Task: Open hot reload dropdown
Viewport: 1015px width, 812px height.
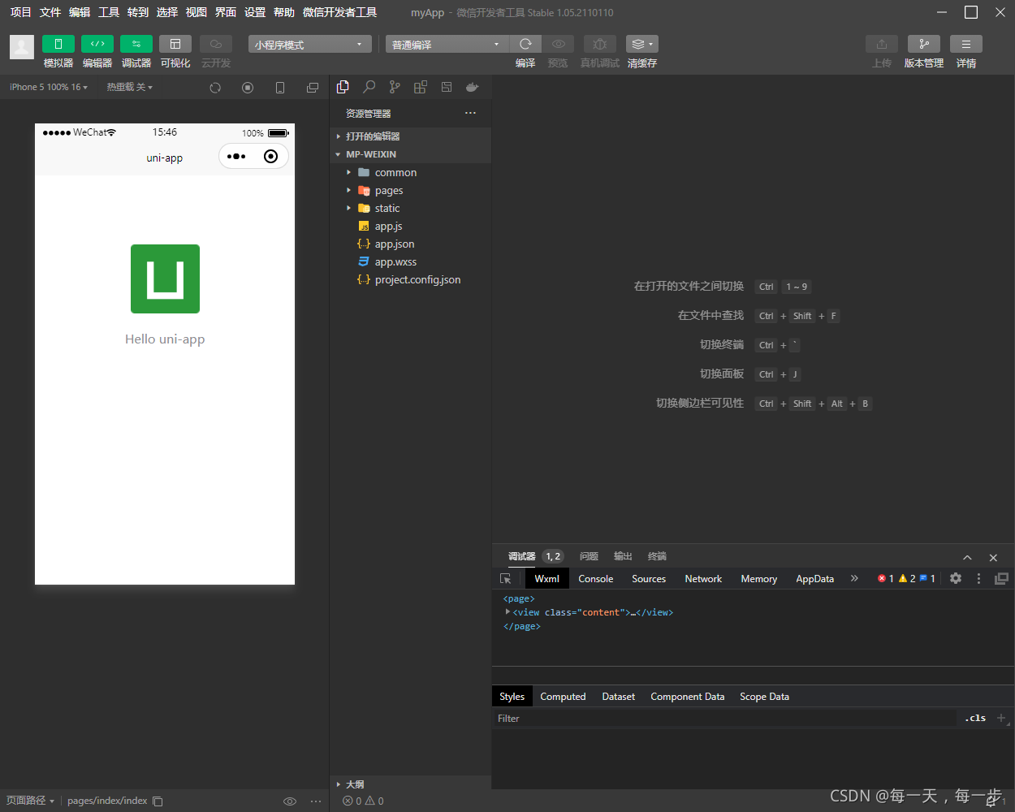Action: click(130, 87)
